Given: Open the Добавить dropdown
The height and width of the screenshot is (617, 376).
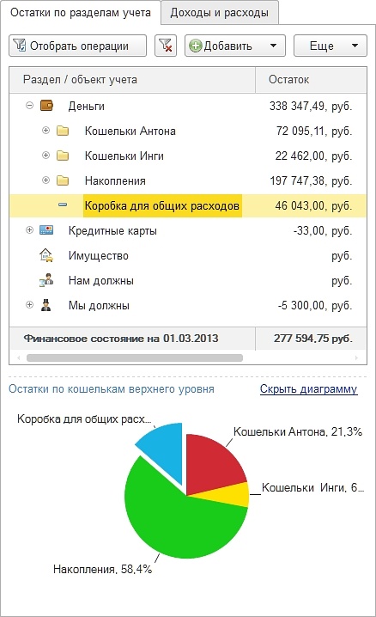Looking at the screenshot, I should click(235, 46).
